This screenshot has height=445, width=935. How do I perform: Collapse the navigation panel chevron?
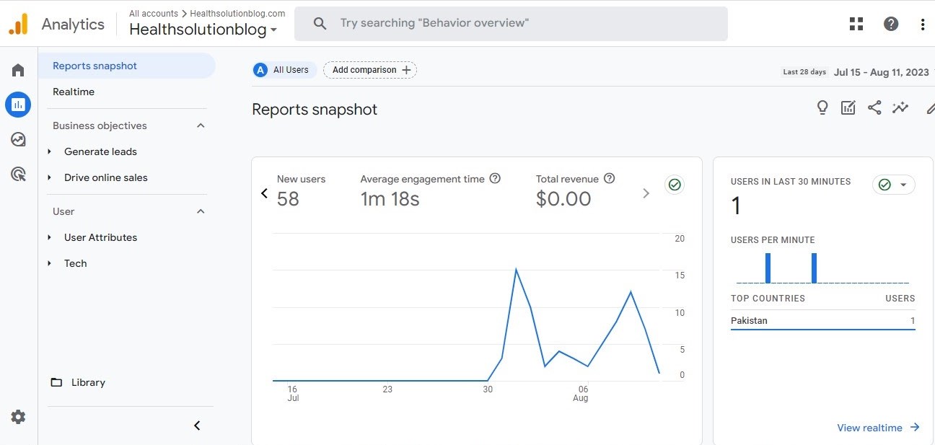(197, 426)
